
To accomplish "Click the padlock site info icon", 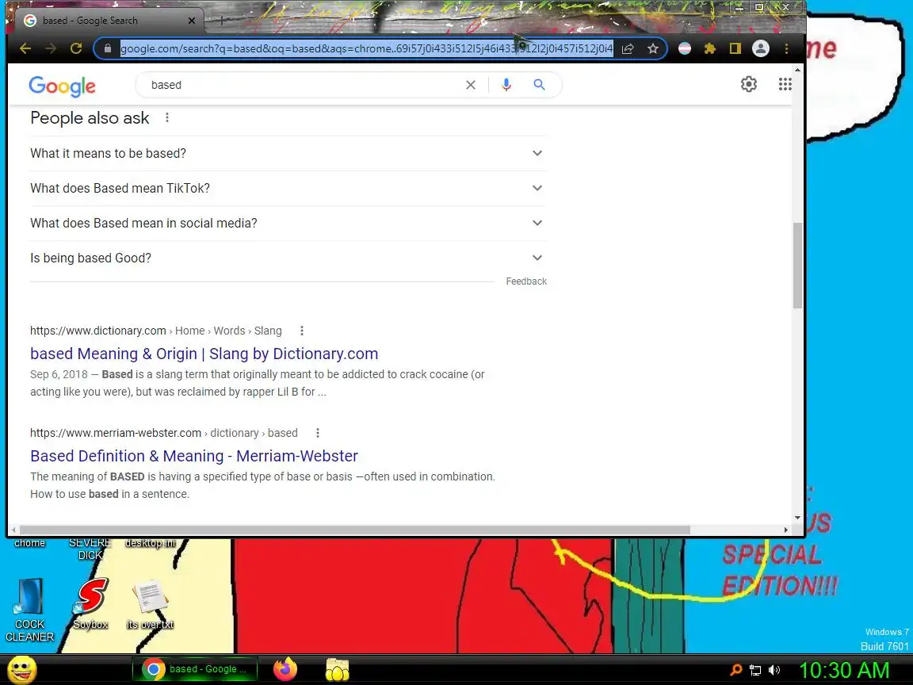I will point(108,48).
